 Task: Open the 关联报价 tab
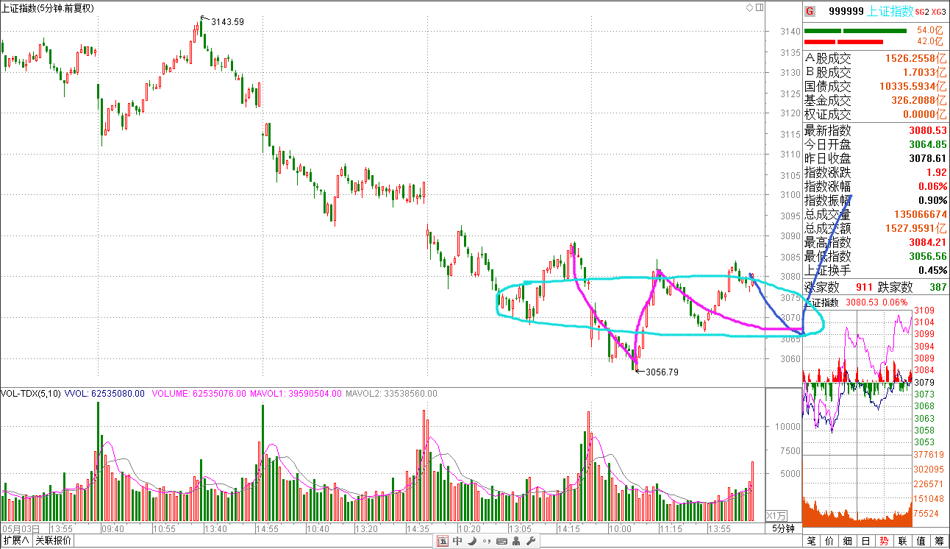click(x=54, y=542)
